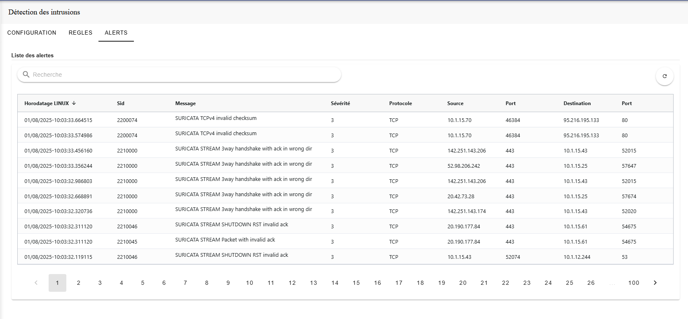
Task: Go to page 9 of alerts
Action: 228,283
